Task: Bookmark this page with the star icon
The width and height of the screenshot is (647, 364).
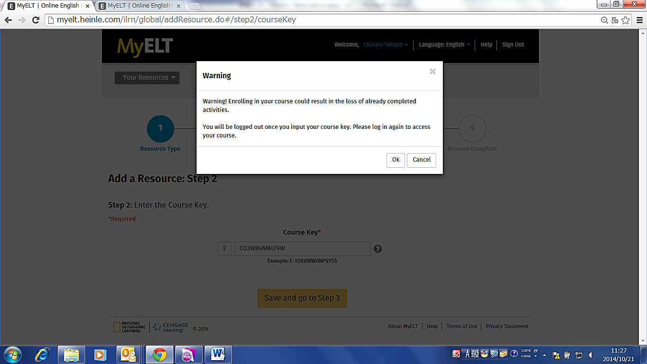Action: pos(625,20)
